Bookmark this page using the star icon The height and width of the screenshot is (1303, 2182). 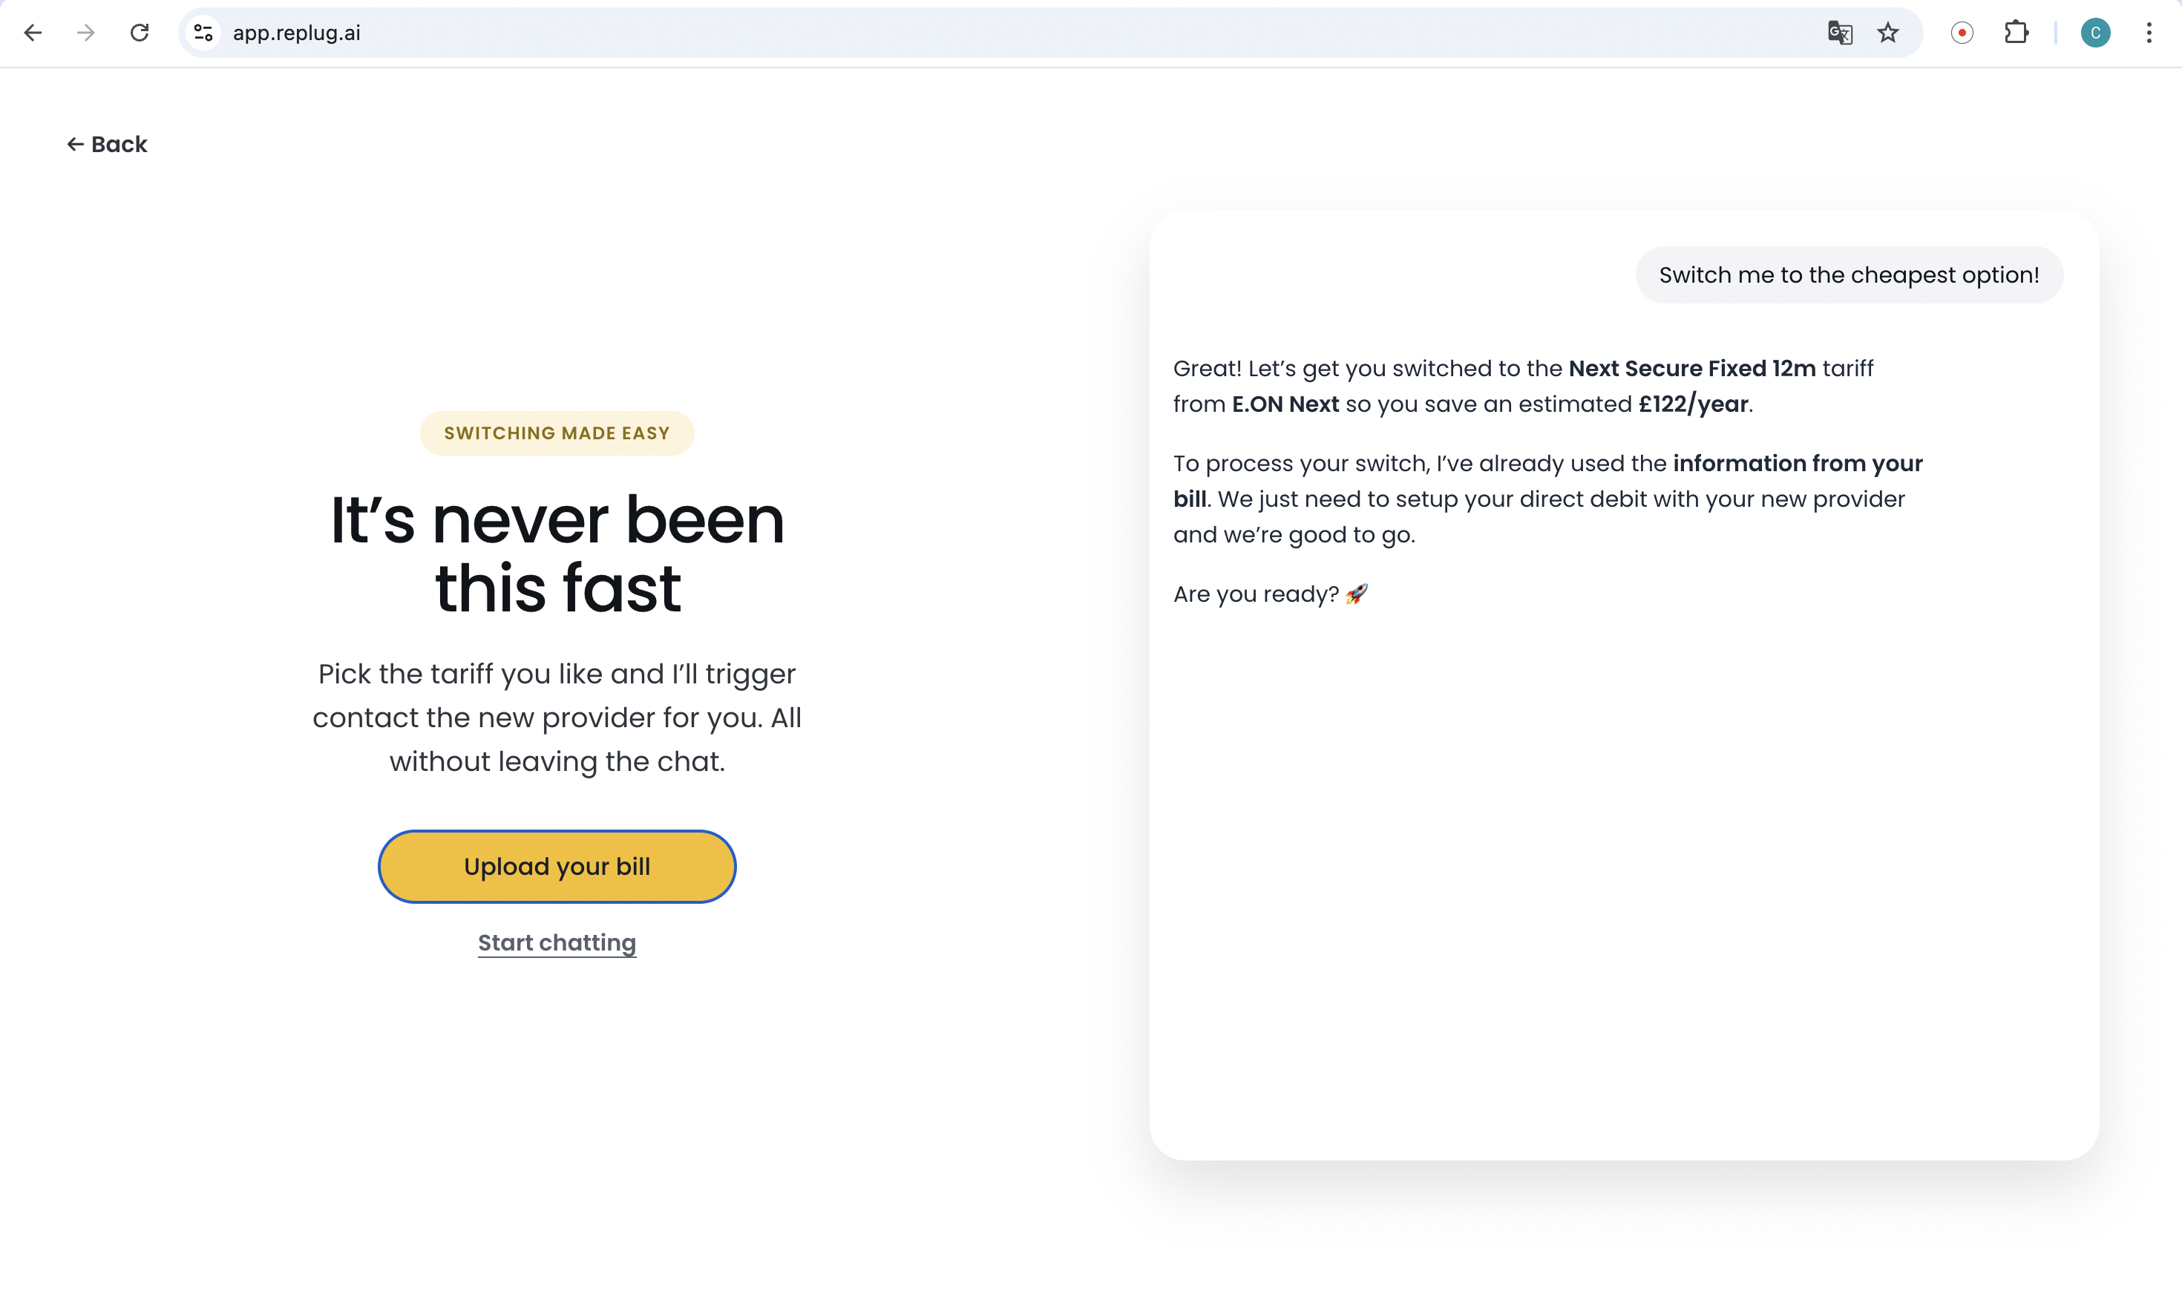click(1888, 33)
